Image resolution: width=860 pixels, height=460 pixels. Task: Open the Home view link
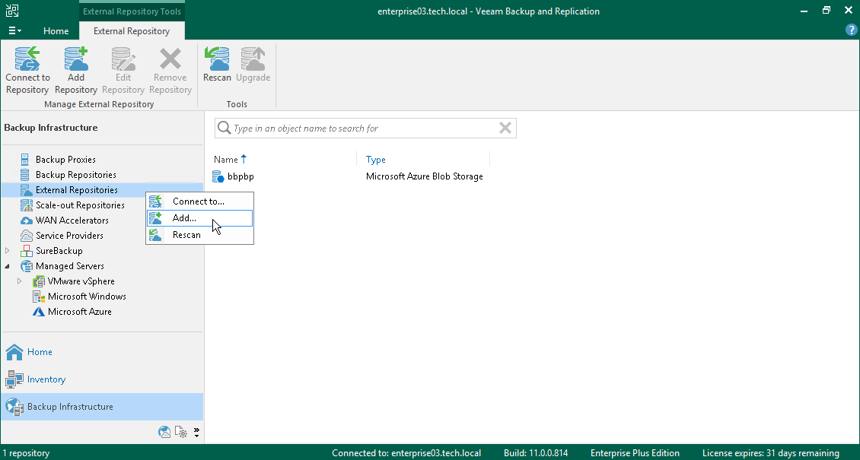tap(40, 351)
